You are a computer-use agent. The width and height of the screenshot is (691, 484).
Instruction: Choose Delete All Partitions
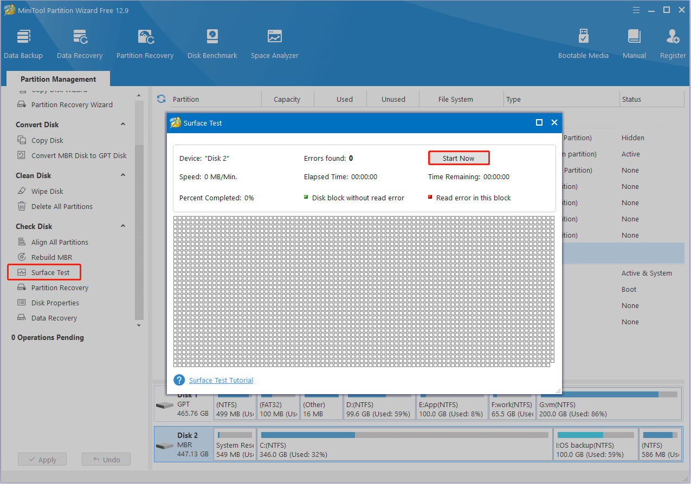pos(62,206)
